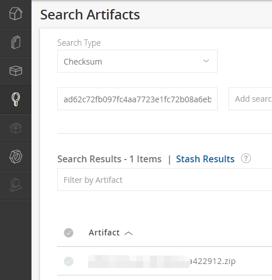272x280 pixels.
Task: Click the checksum value input field
Action: [x=137, y=99]
